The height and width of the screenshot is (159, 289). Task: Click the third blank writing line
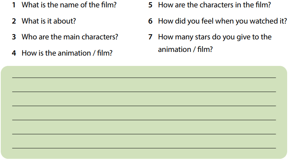click(x=144, y=106)
